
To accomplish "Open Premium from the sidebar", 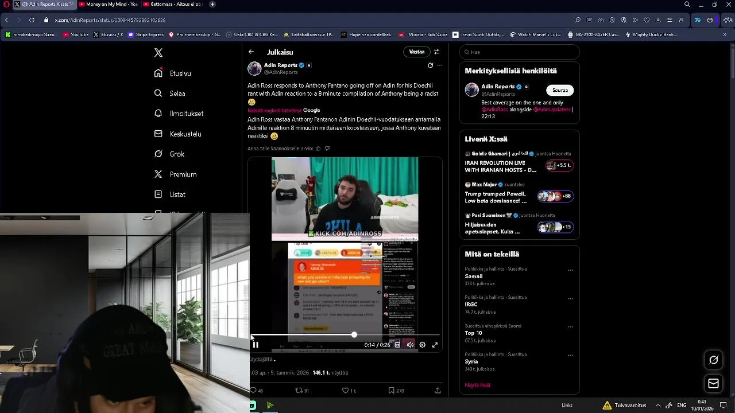I will coord(176,174).
